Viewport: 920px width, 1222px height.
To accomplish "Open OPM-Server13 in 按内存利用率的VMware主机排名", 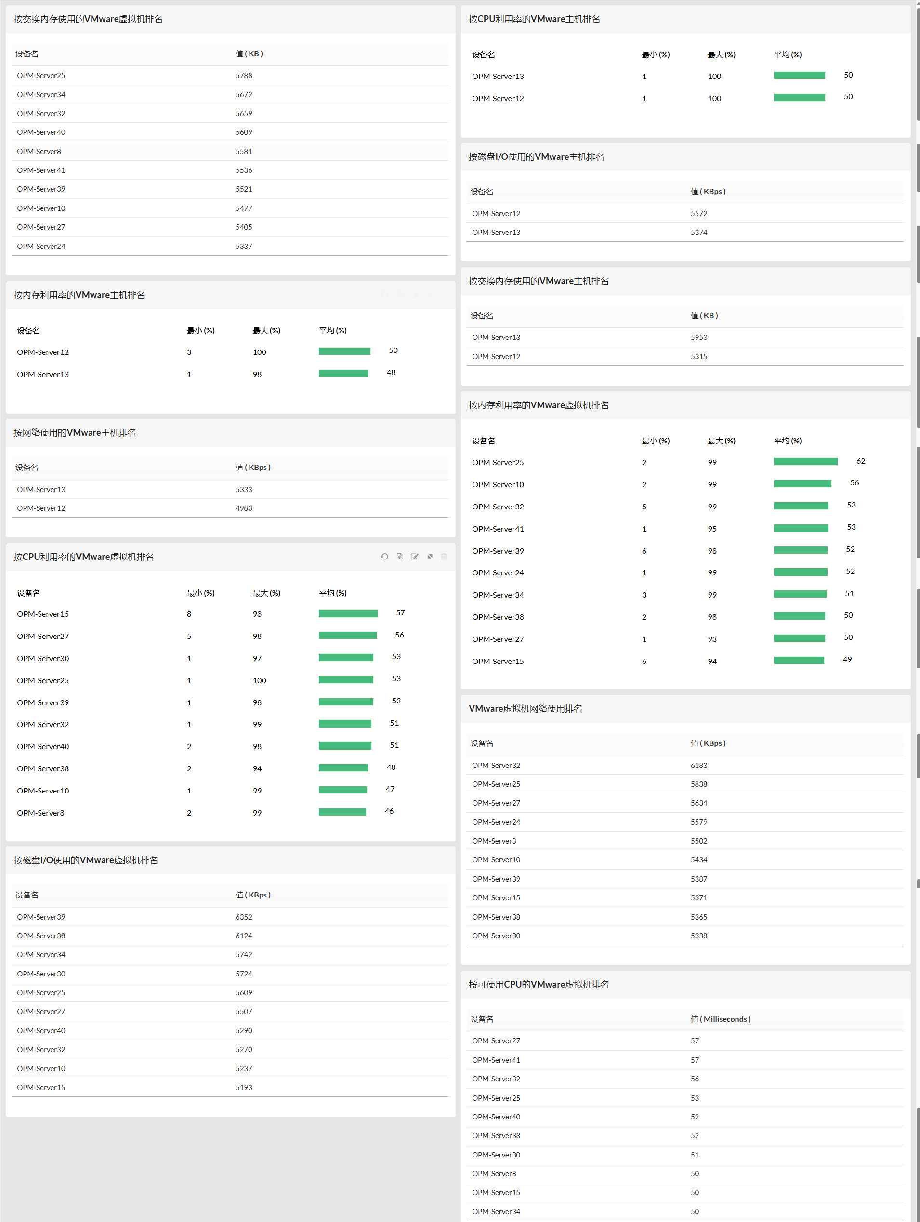I will (x=43, y=374).
